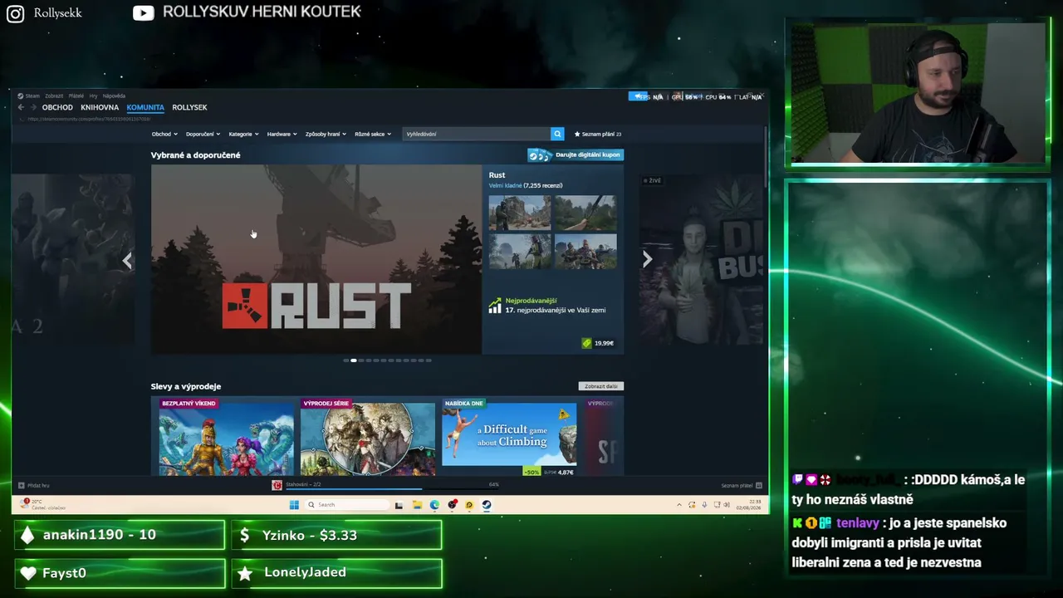Switch to the KNIHOVNA tab
The height and width of the screenshot is (598, 1063).
[100, 107]
